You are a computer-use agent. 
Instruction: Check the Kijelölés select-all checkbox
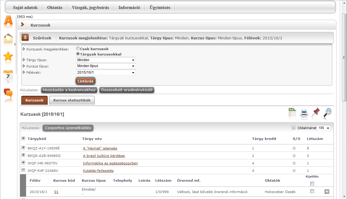tap(312, 183)
